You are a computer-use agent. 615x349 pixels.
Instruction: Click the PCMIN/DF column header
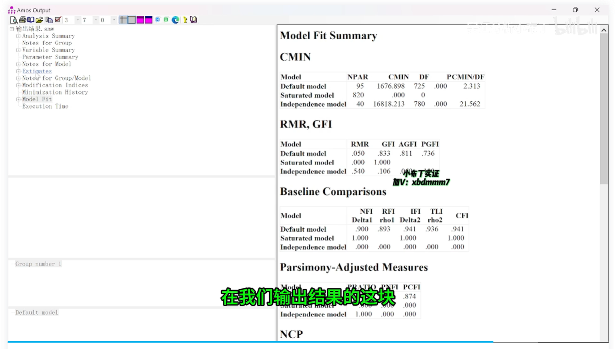pyautogui.click(x=465, y=77)
